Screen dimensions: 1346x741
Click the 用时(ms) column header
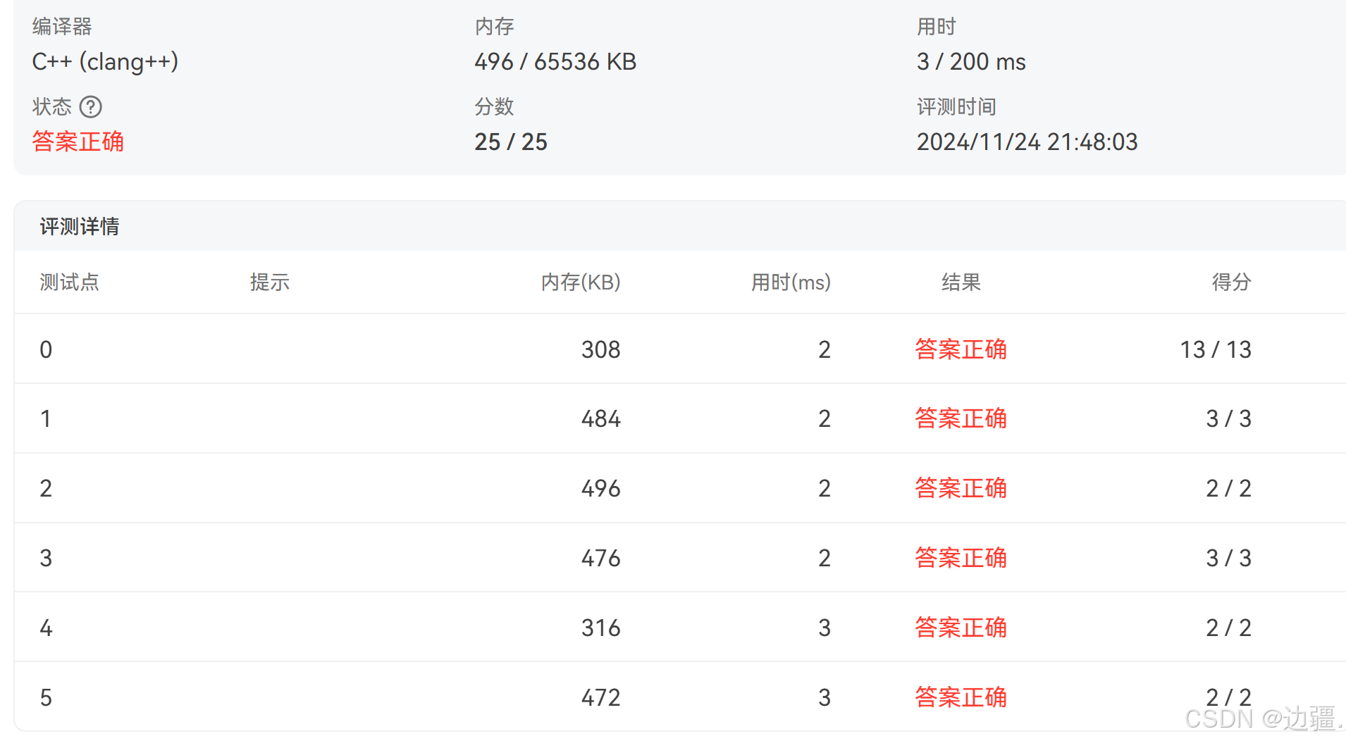(791, 282)
